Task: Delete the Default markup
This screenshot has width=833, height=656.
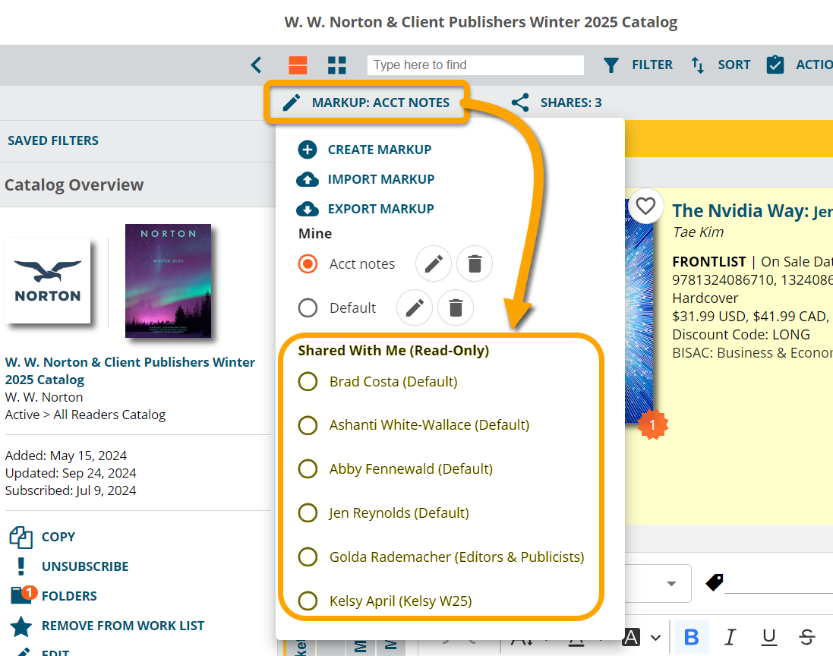Action: [456, 307]
